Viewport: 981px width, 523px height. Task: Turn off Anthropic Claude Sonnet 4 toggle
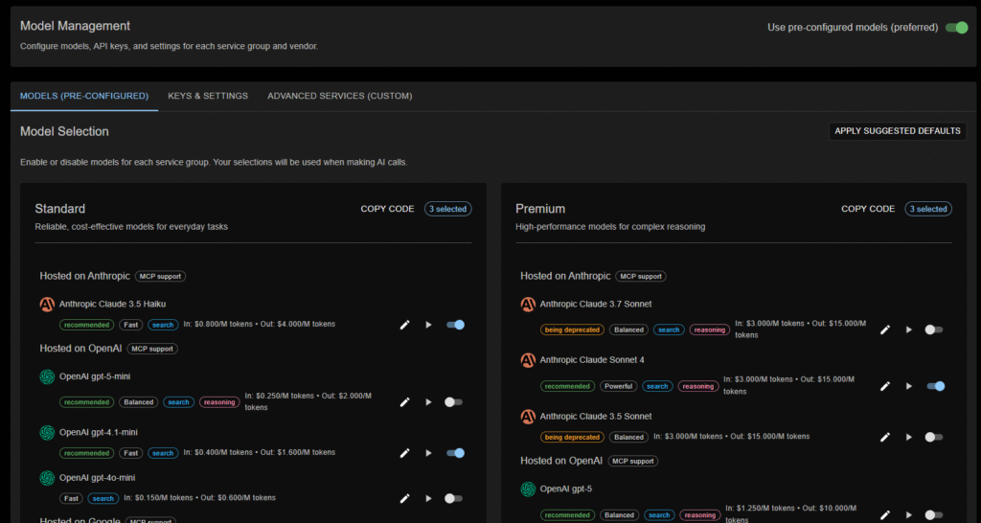click(935, 386)
